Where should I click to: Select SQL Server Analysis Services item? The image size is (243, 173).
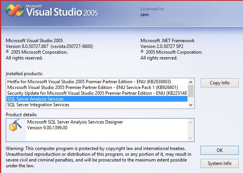[97, 99]
